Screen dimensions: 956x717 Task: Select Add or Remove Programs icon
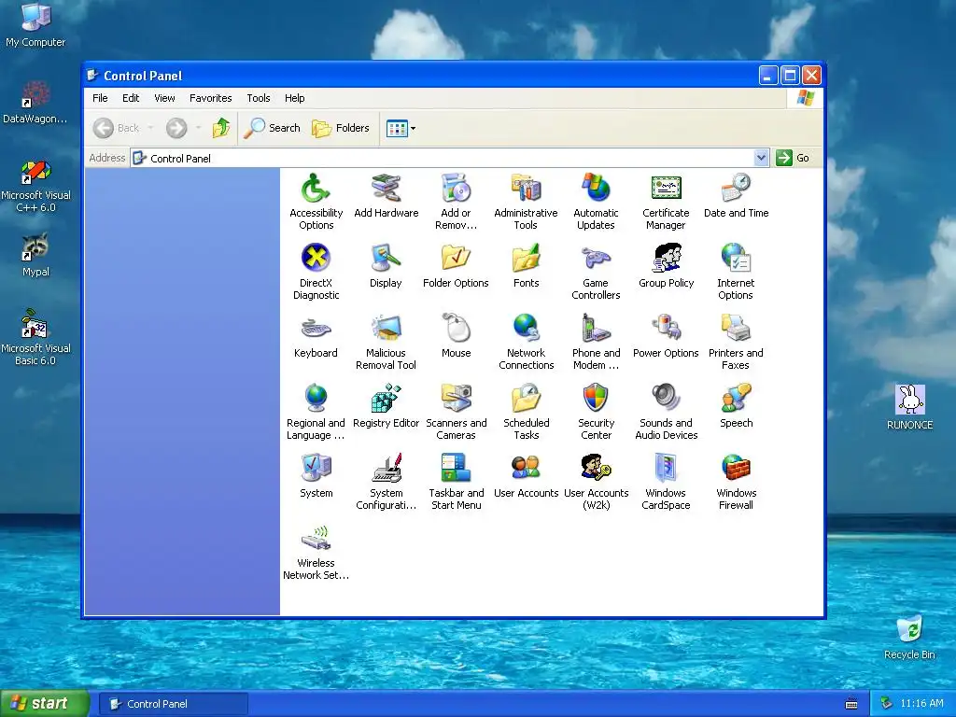pos(456,188)
